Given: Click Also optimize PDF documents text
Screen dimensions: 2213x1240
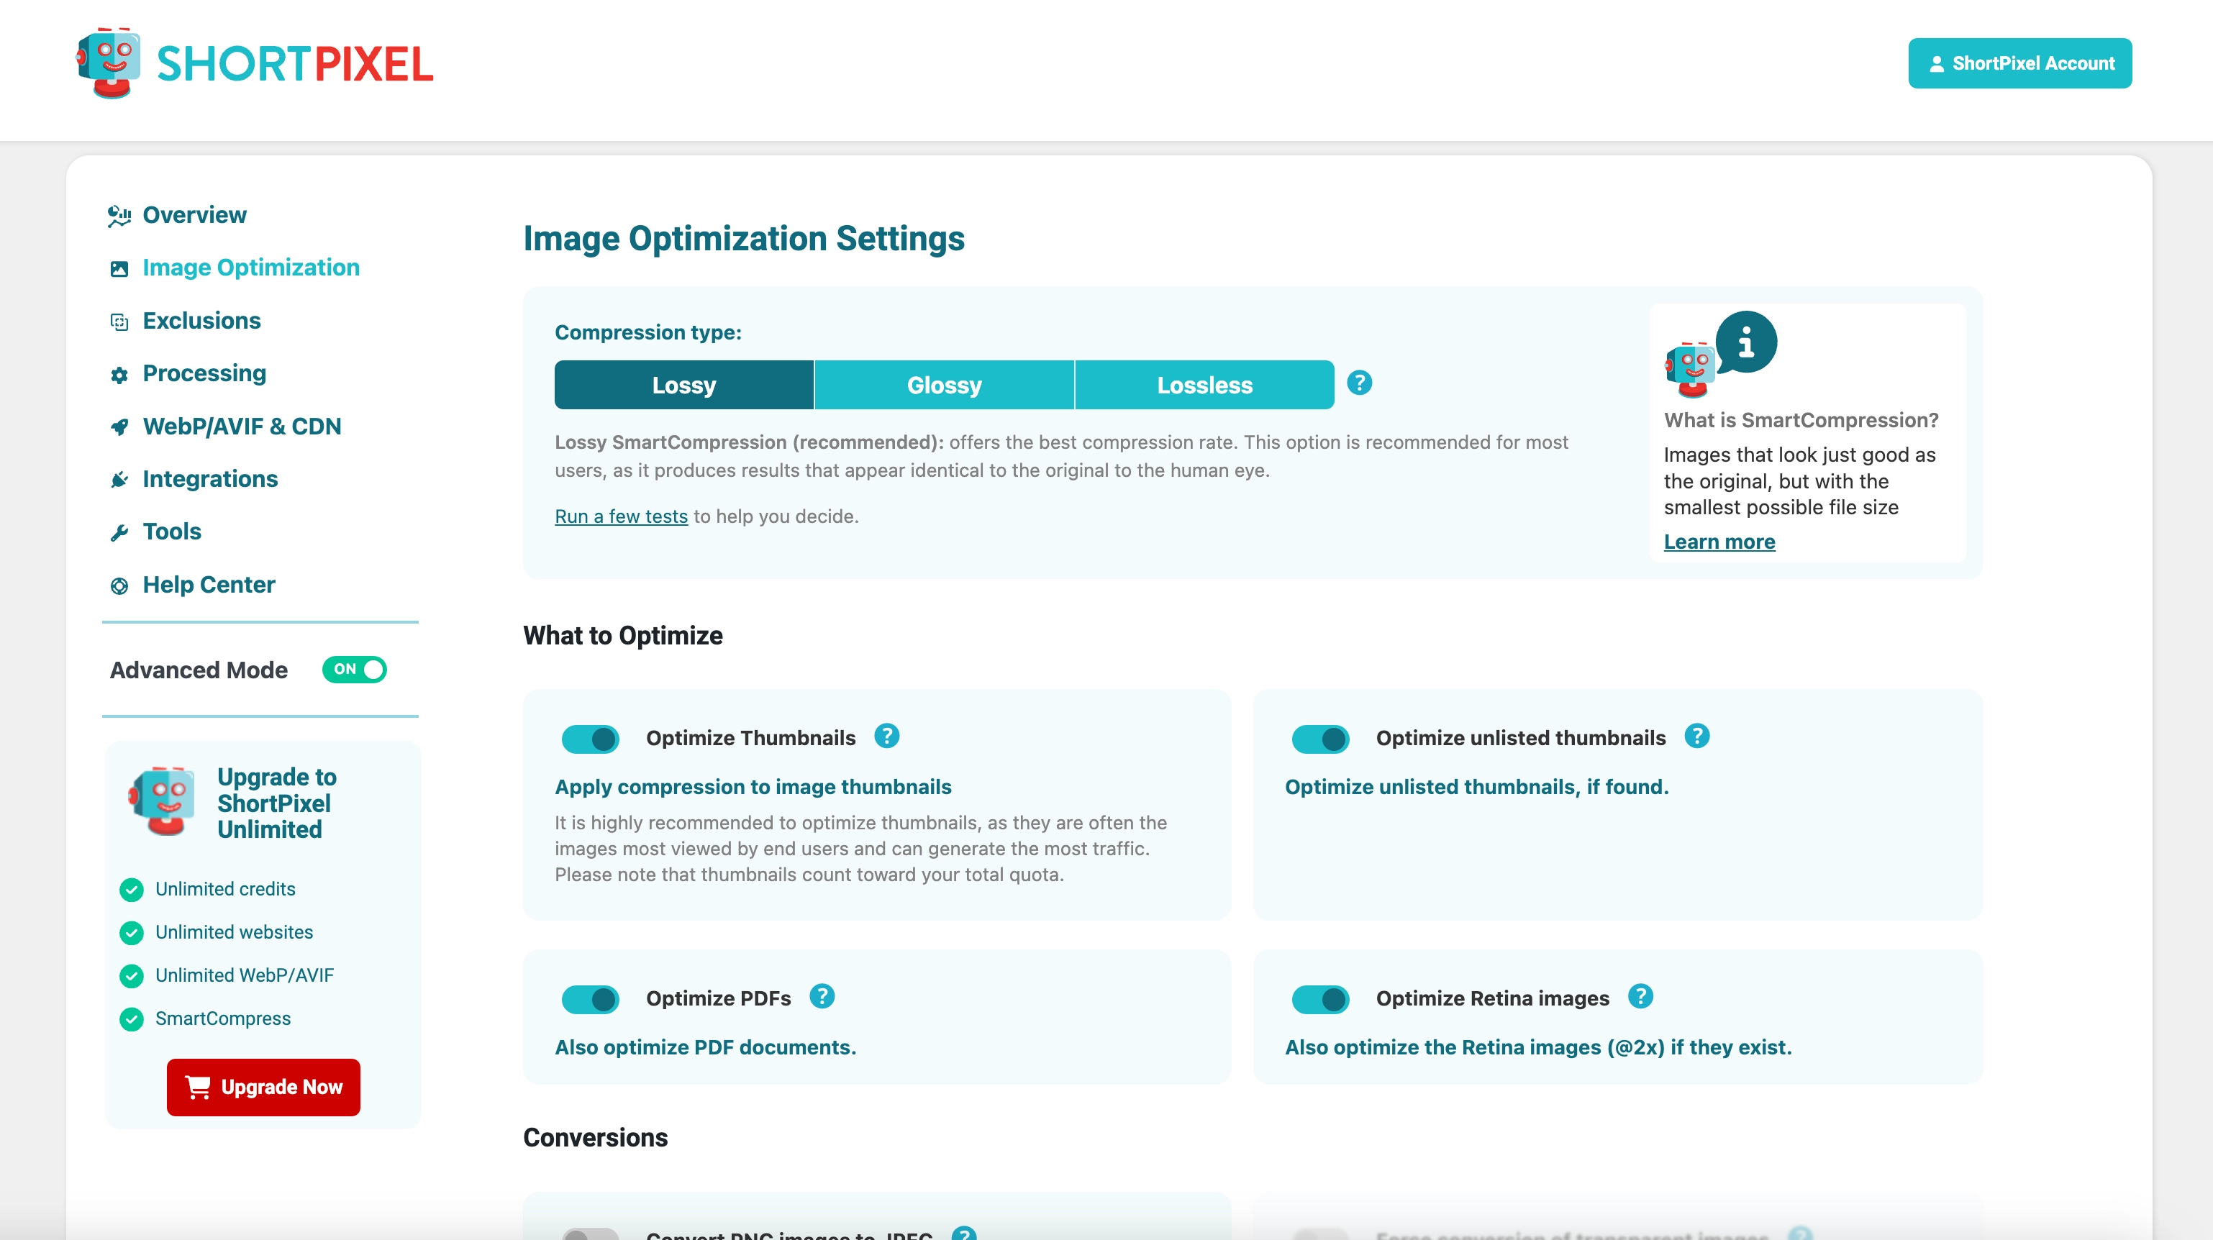Looking at the screenshot, I should 705,1047.
